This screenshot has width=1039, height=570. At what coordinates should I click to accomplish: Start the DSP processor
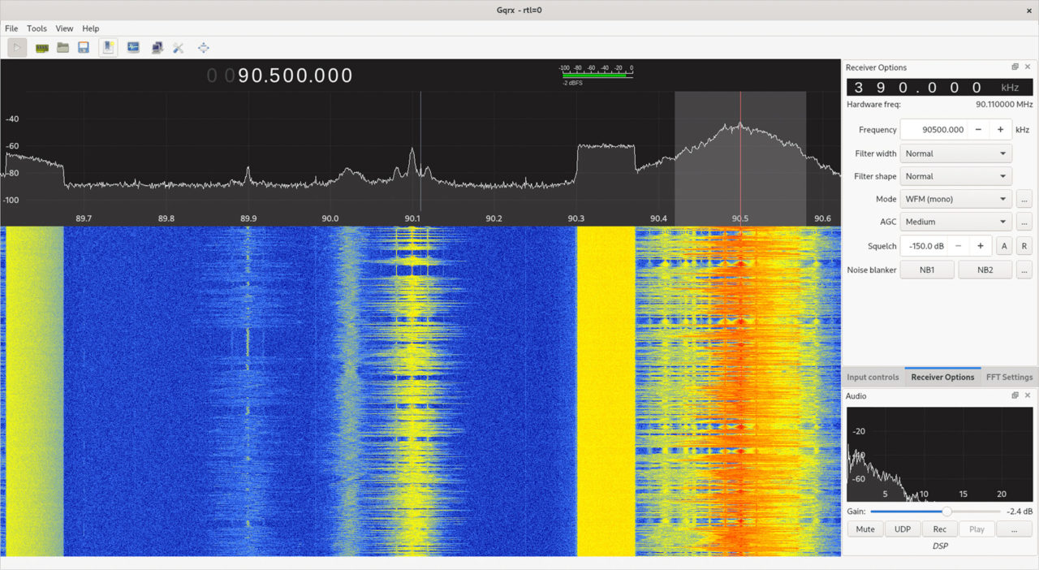click(x=16, y=46)
